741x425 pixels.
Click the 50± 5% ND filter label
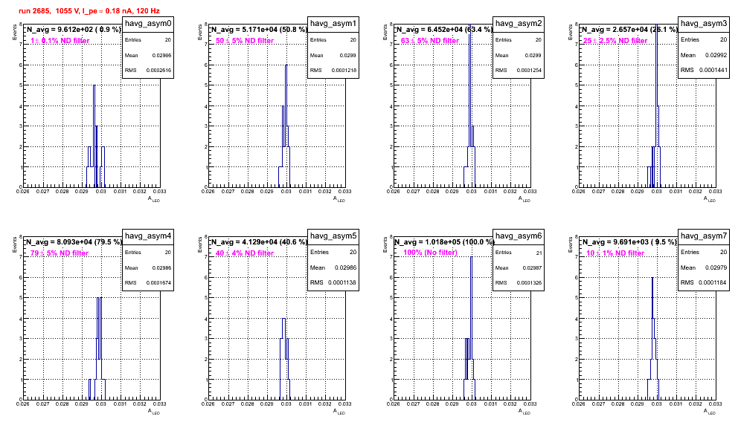(245, 41)
